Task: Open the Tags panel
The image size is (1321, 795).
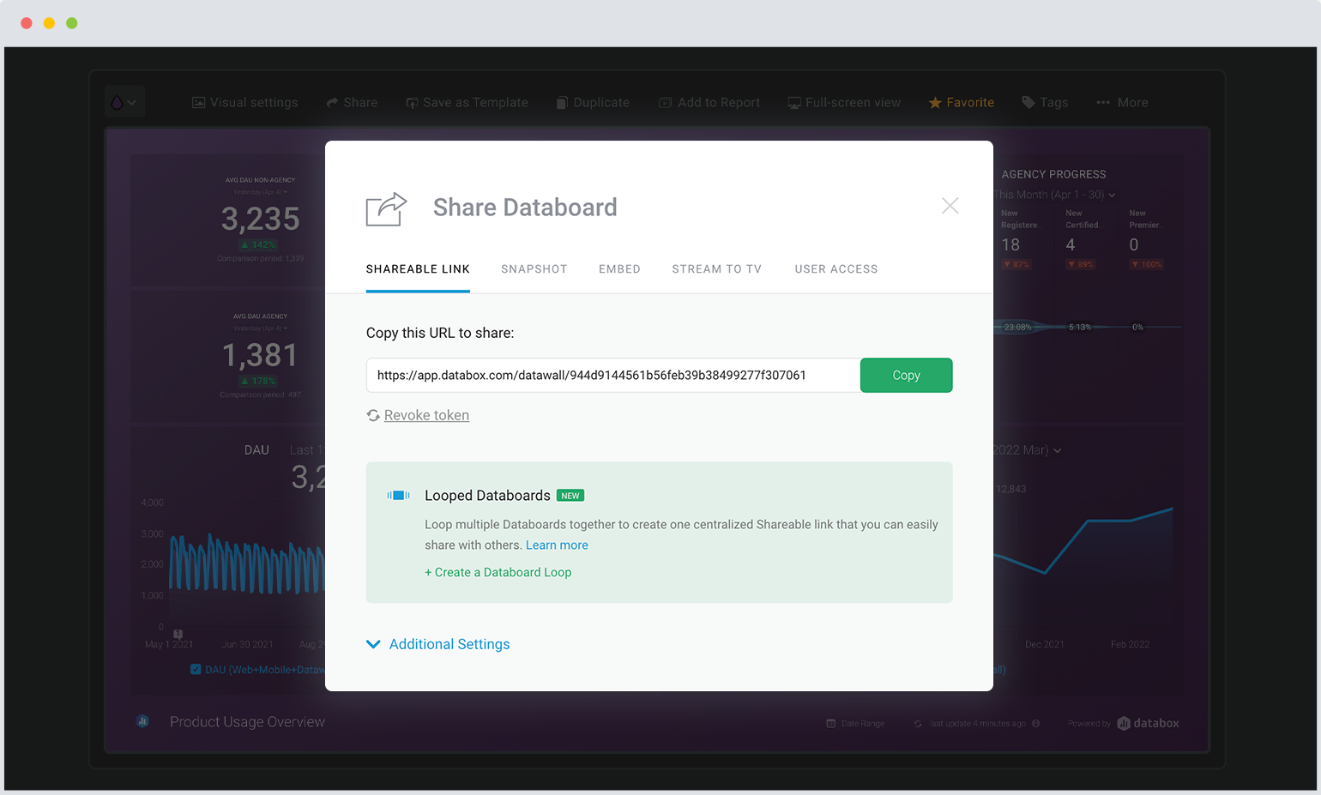Action: (x=1045, y=102)
